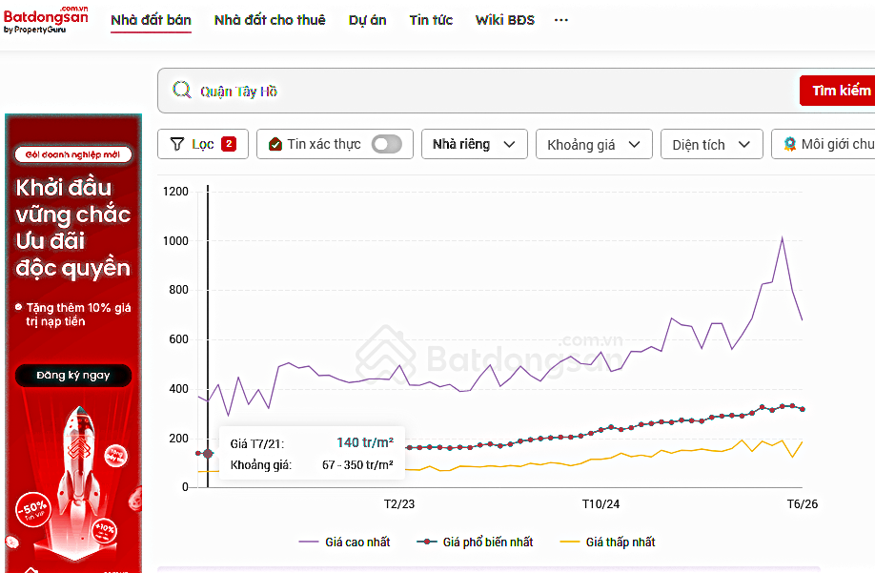Open the three-dot more menu

point(560,20)
